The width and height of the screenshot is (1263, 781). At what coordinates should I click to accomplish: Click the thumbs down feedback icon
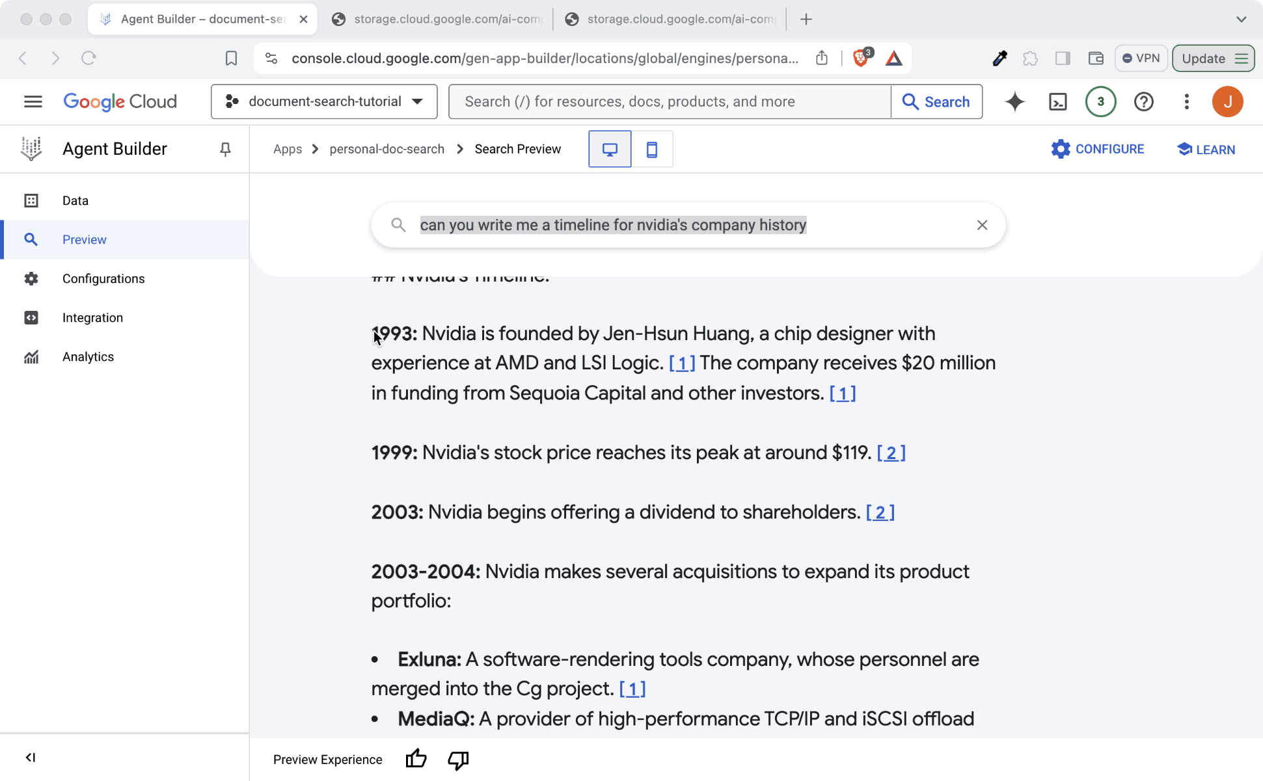coord(458,759)
